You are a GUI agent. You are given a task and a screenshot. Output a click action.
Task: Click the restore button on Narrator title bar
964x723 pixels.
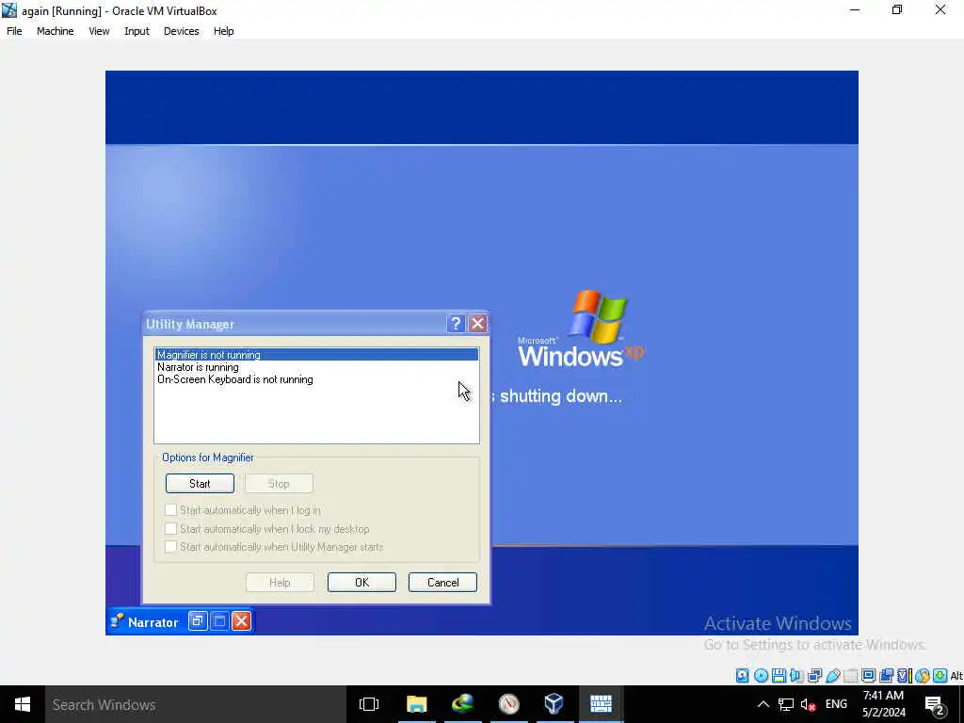click(x=197, y=621)
